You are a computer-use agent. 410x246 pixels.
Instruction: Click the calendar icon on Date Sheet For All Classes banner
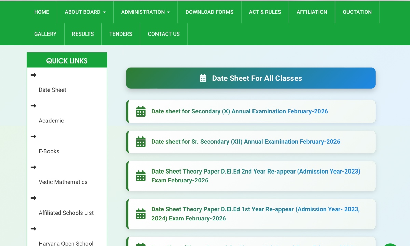[202, 78]
